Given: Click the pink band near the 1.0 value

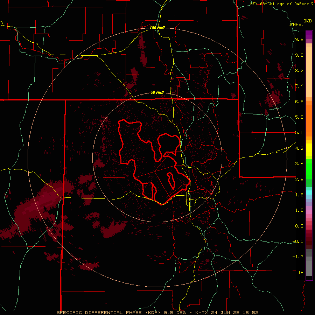Looking at the screenshot, I should [x=309, y=212].
